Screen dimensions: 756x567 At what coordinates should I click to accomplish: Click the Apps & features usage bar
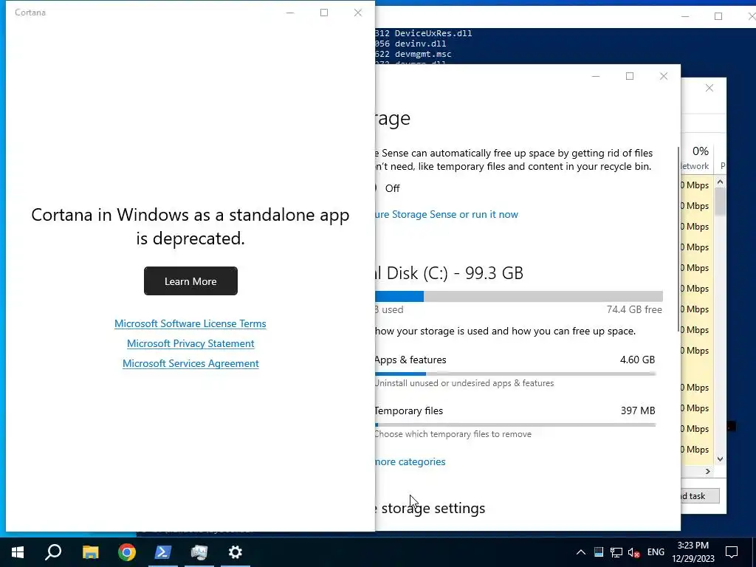coord(515,373)
